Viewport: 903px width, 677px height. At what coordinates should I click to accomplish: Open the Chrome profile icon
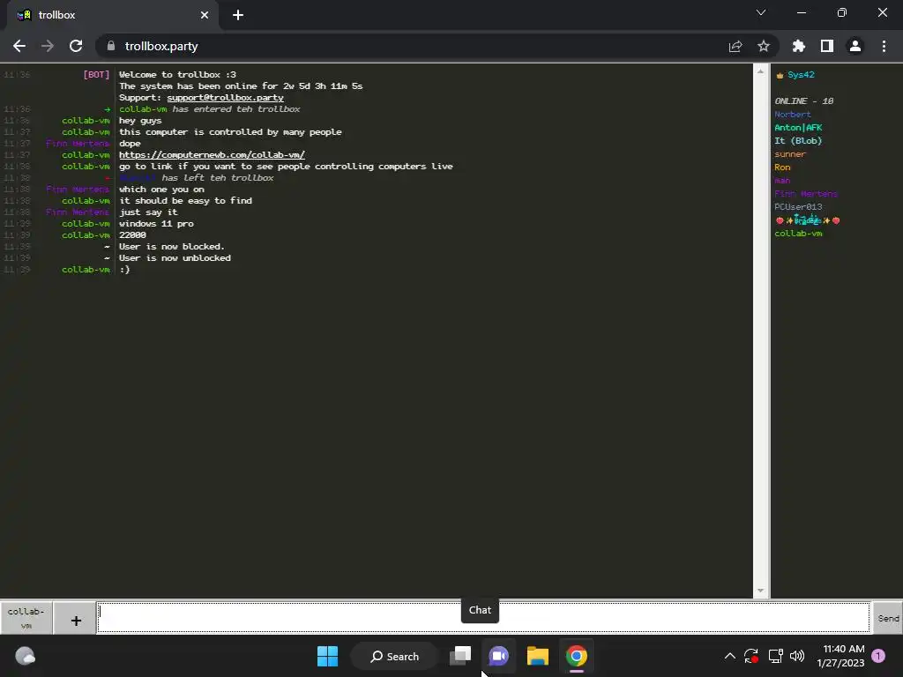coord(855,46)
